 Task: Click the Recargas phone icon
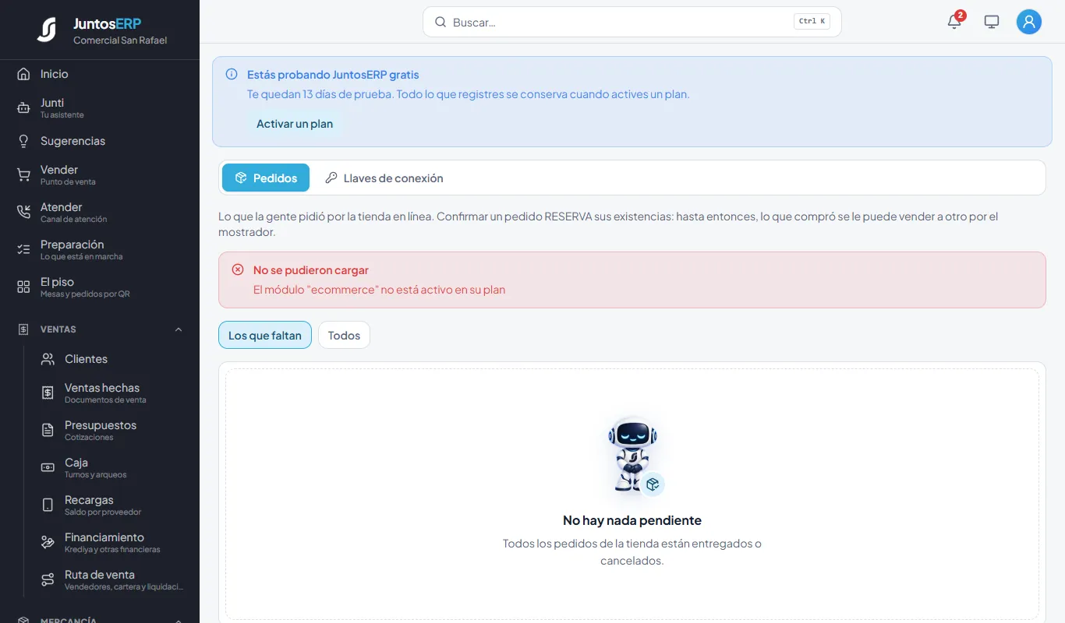pyautogui.click(x=48, y=505)
